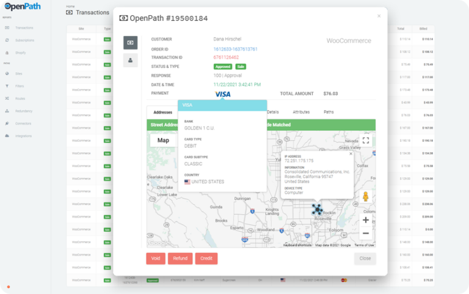Click the device location marker on map
This screenshot has height=294, width=469.
pyautogui.click(x=317, y=209)
